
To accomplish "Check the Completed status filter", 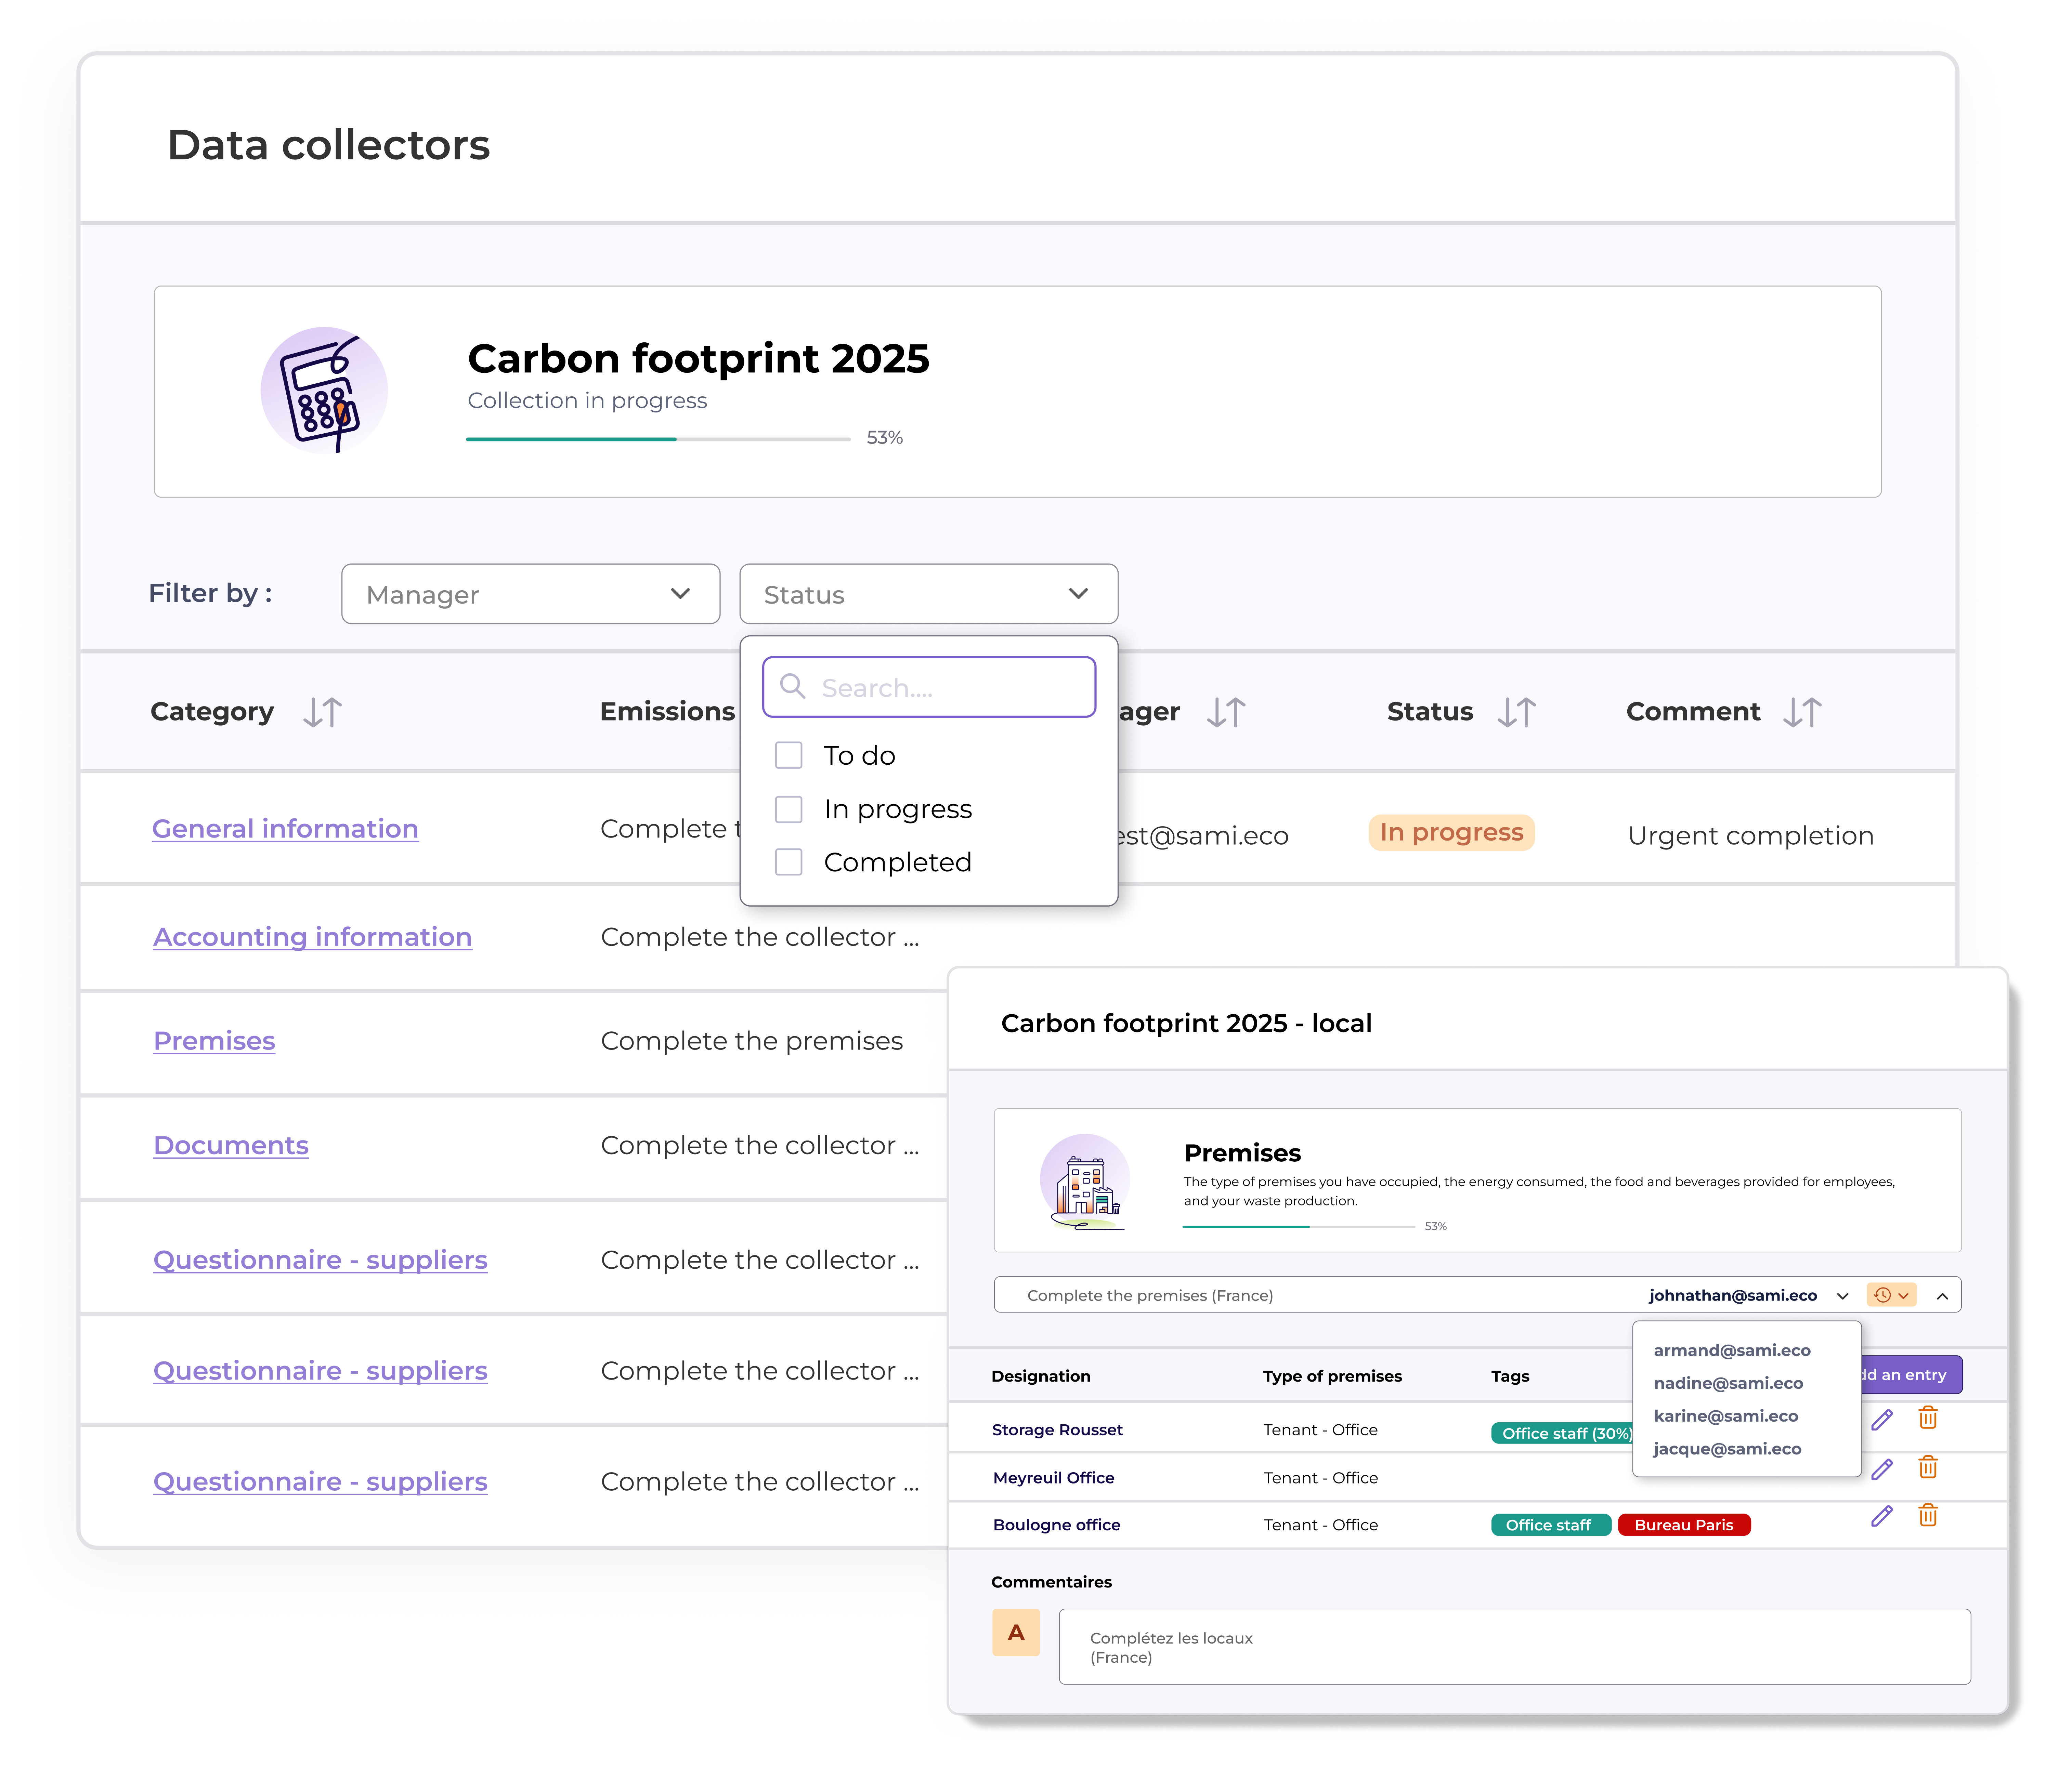I will tap(789, 861).
